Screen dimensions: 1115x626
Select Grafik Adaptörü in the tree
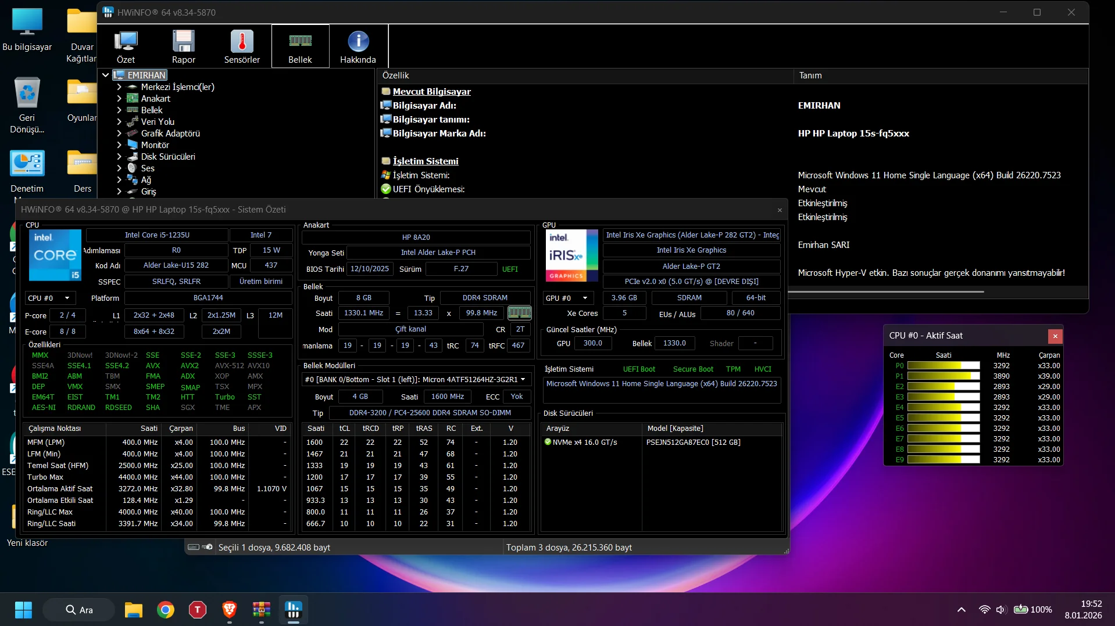point(170,134)
